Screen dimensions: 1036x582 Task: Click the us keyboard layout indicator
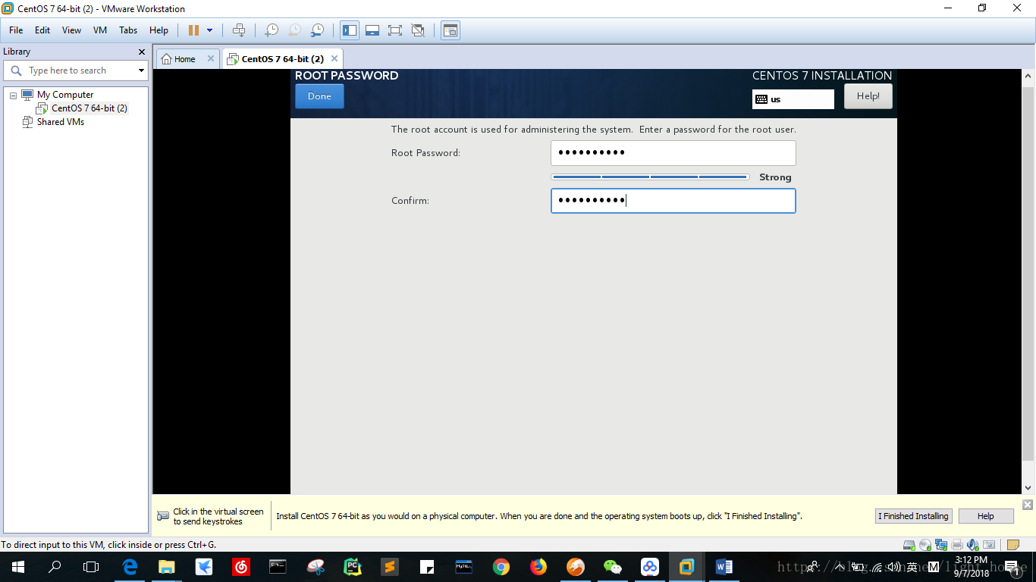793,99
